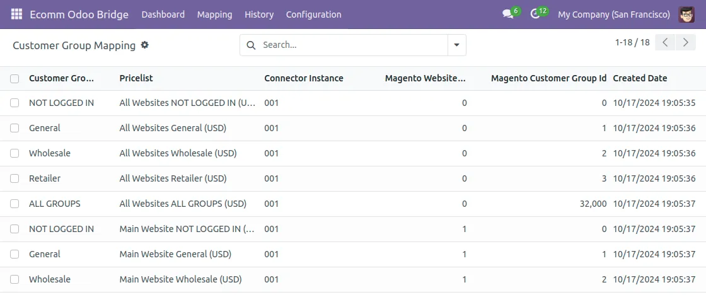
Task: Open the History menu
Action: (259, 15)
